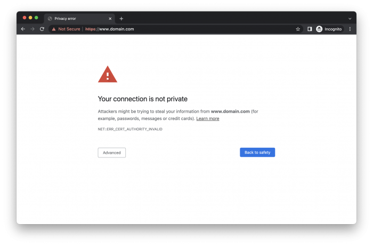Reload the current page

click(x=42, y=29)
